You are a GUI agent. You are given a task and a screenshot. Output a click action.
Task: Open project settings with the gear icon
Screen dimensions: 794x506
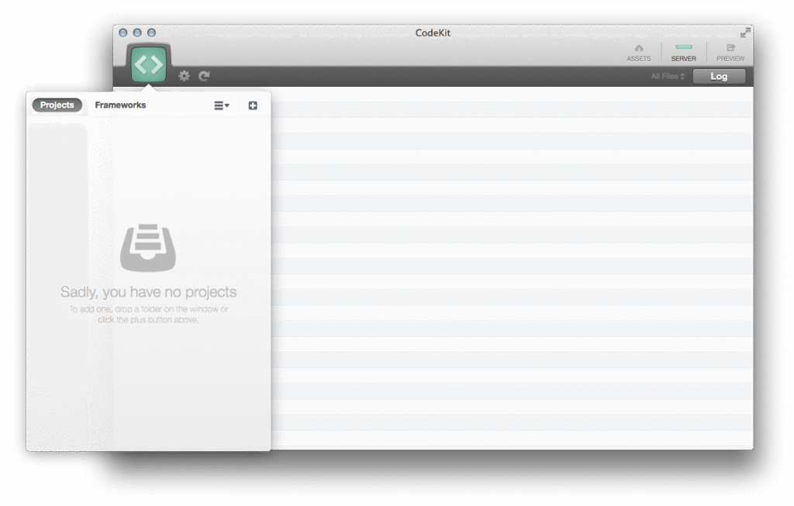184,76
